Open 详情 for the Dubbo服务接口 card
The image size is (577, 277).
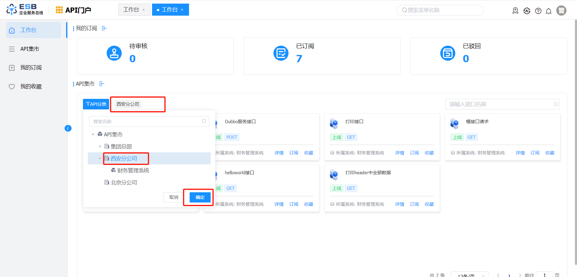(x=279, y=153)
